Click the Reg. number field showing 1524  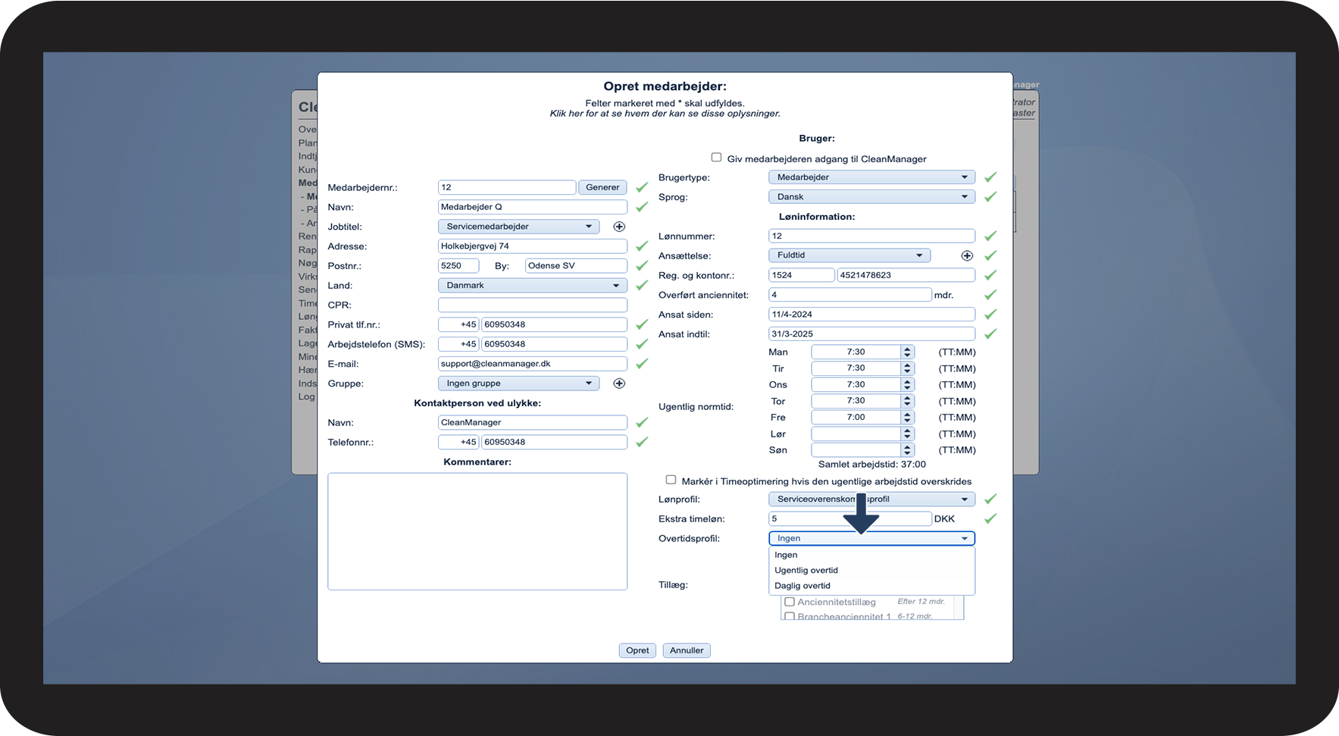(x=802, y=275)
